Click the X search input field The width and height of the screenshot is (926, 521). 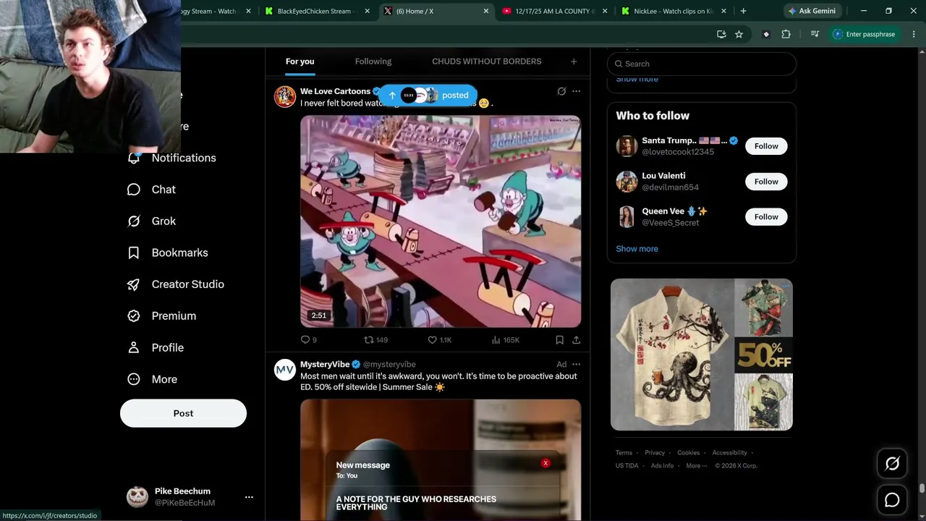702,64
